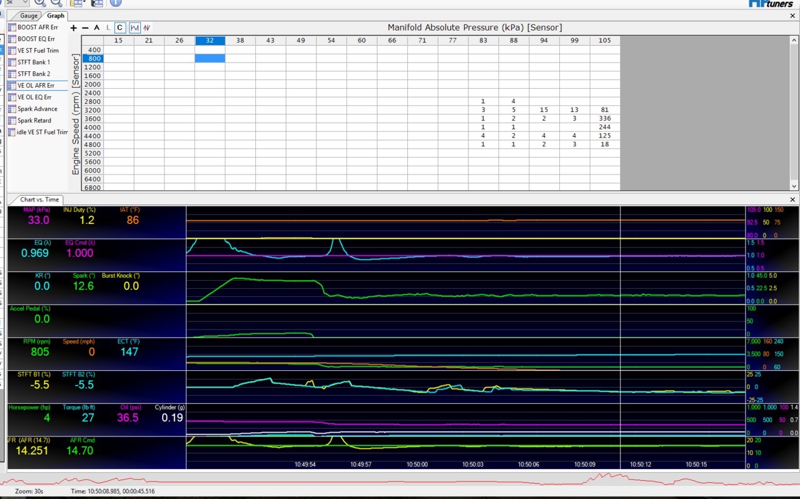
Task: Select the highlighted blue cell at 800 rpm
Action: click(210, 58)
